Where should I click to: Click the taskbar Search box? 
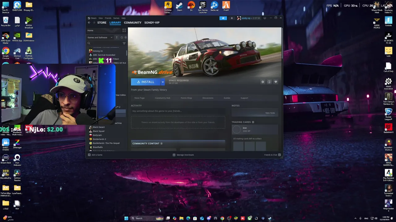point(147,218)
